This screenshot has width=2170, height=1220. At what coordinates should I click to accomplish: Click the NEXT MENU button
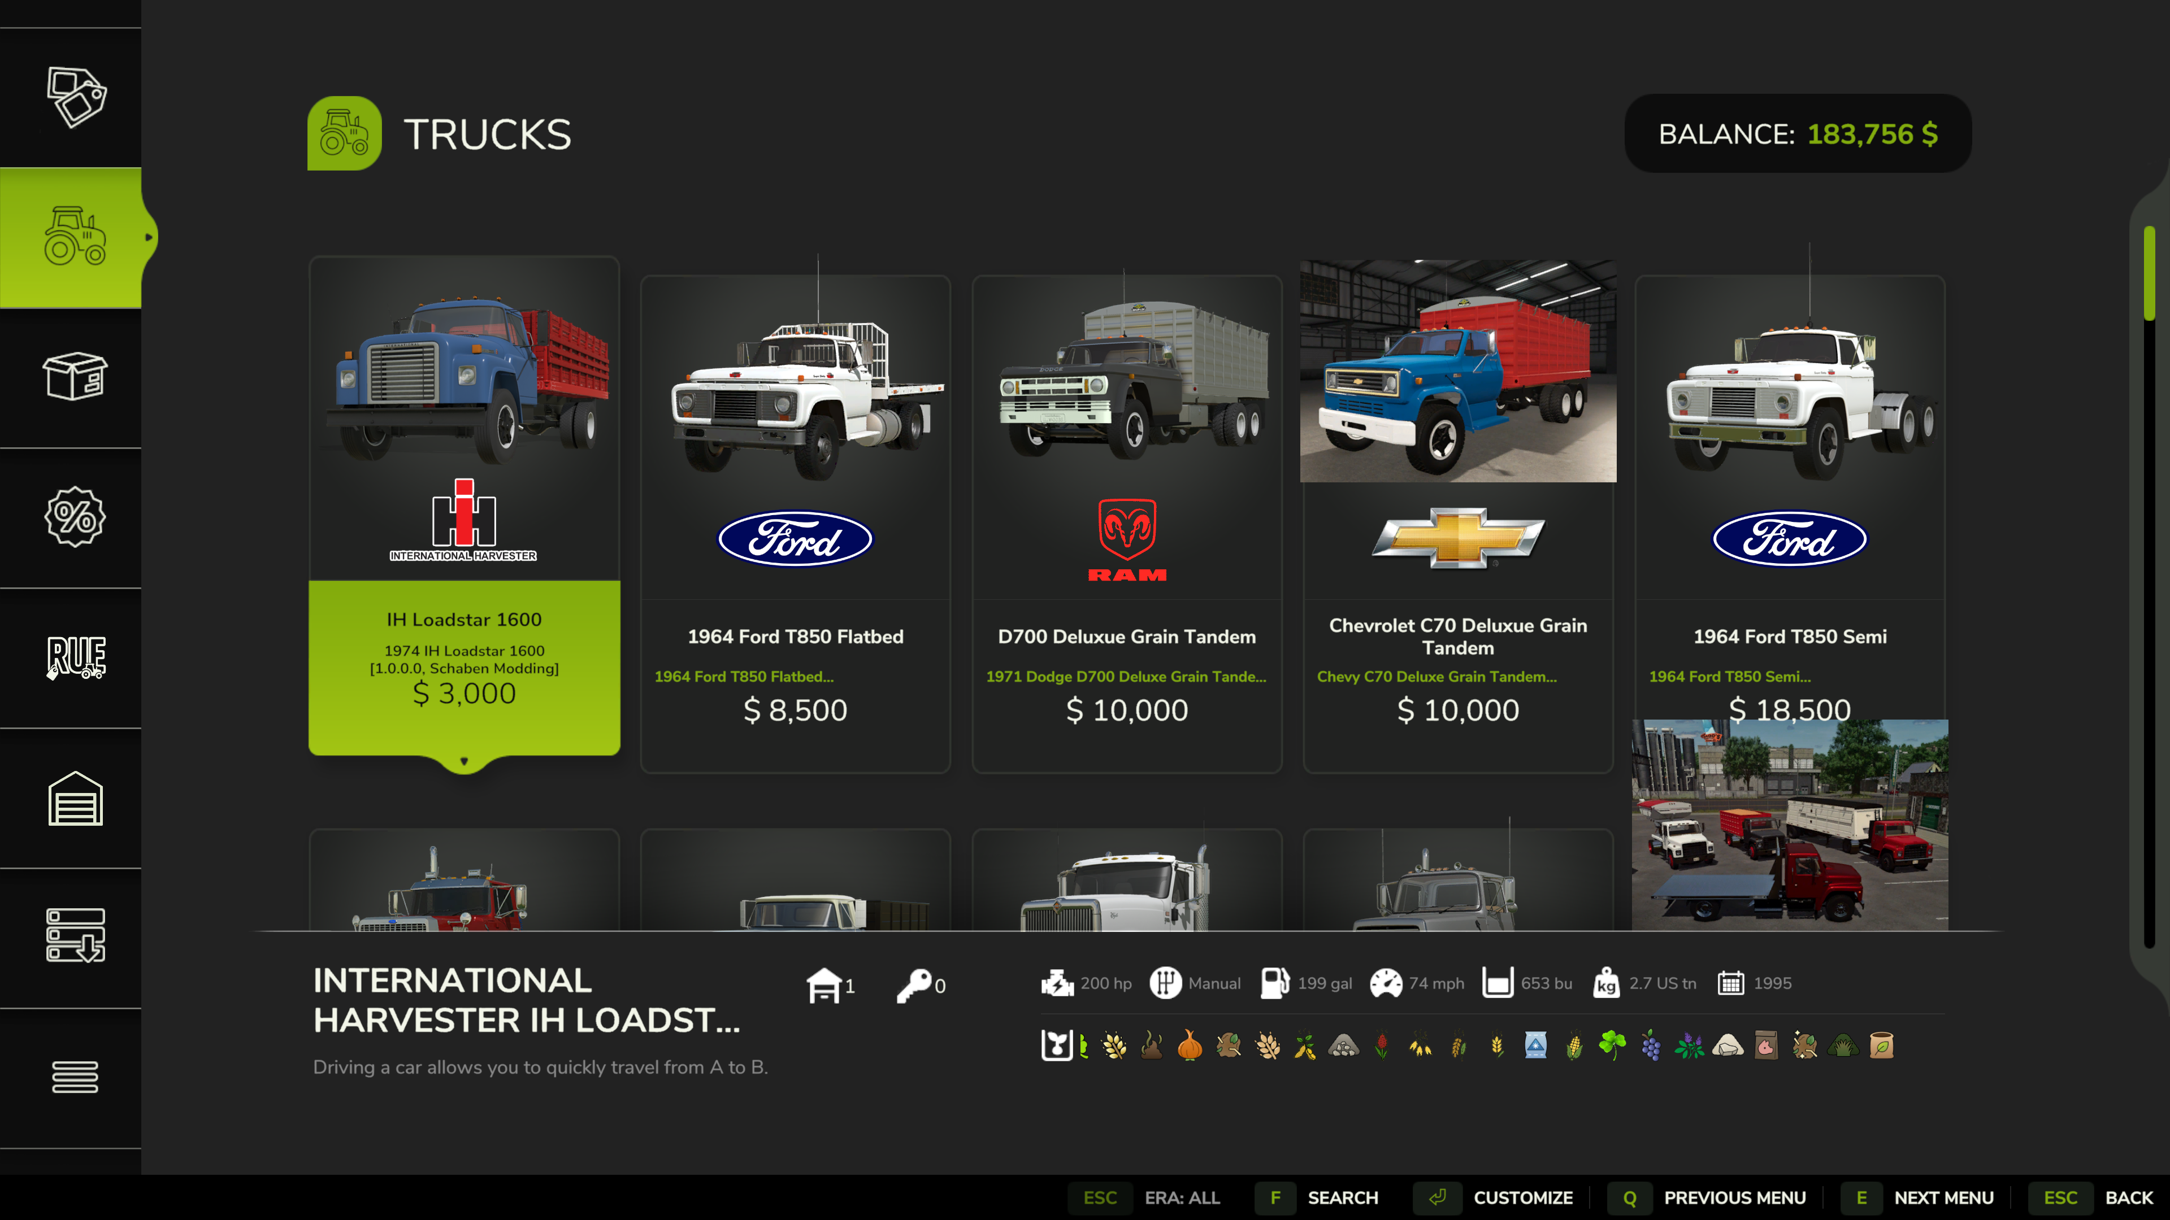pos(1917,1197)
